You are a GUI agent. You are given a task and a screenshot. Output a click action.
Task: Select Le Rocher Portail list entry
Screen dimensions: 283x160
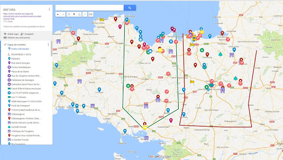pos(19,140)
